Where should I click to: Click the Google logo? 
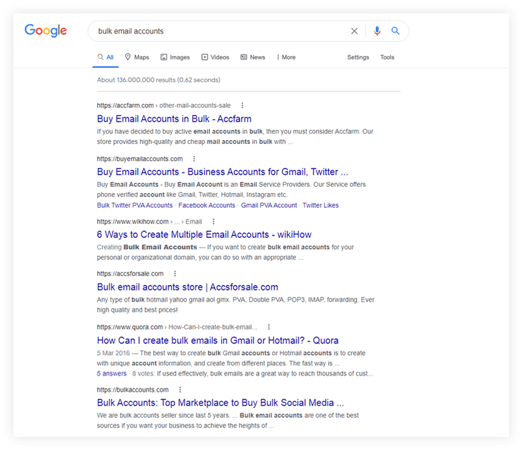click(45, 31)
